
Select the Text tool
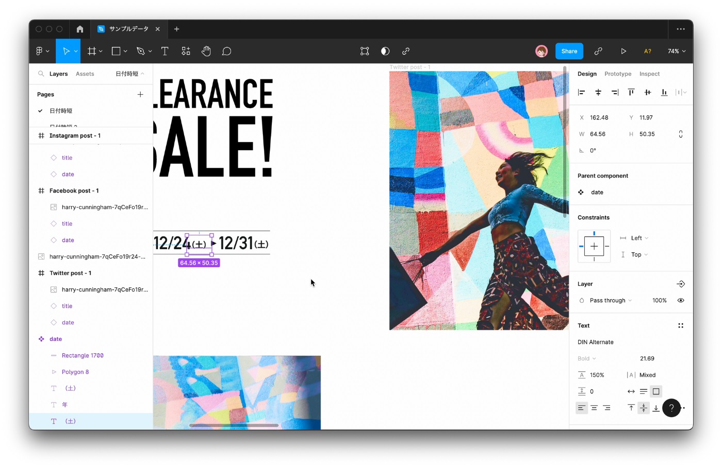pyautogui.click(x=165, y=51)
